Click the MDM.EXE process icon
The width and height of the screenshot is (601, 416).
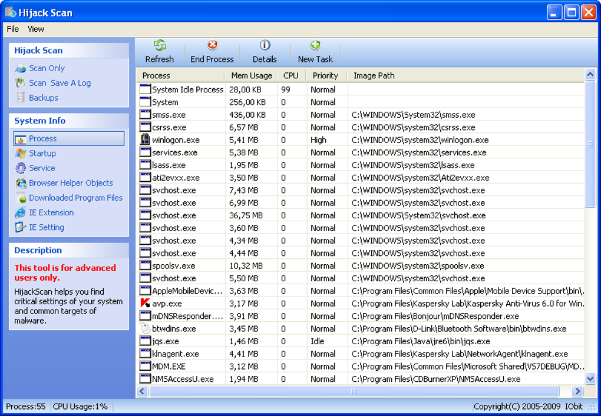tap(145, 366)
